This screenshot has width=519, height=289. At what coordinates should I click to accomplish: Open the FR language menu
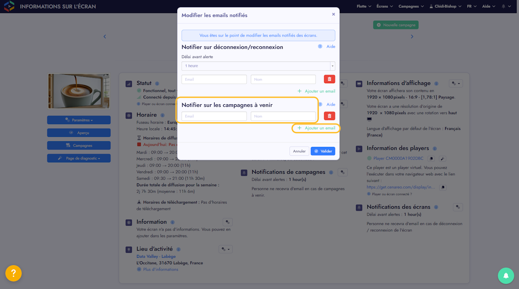pos(472,6)
